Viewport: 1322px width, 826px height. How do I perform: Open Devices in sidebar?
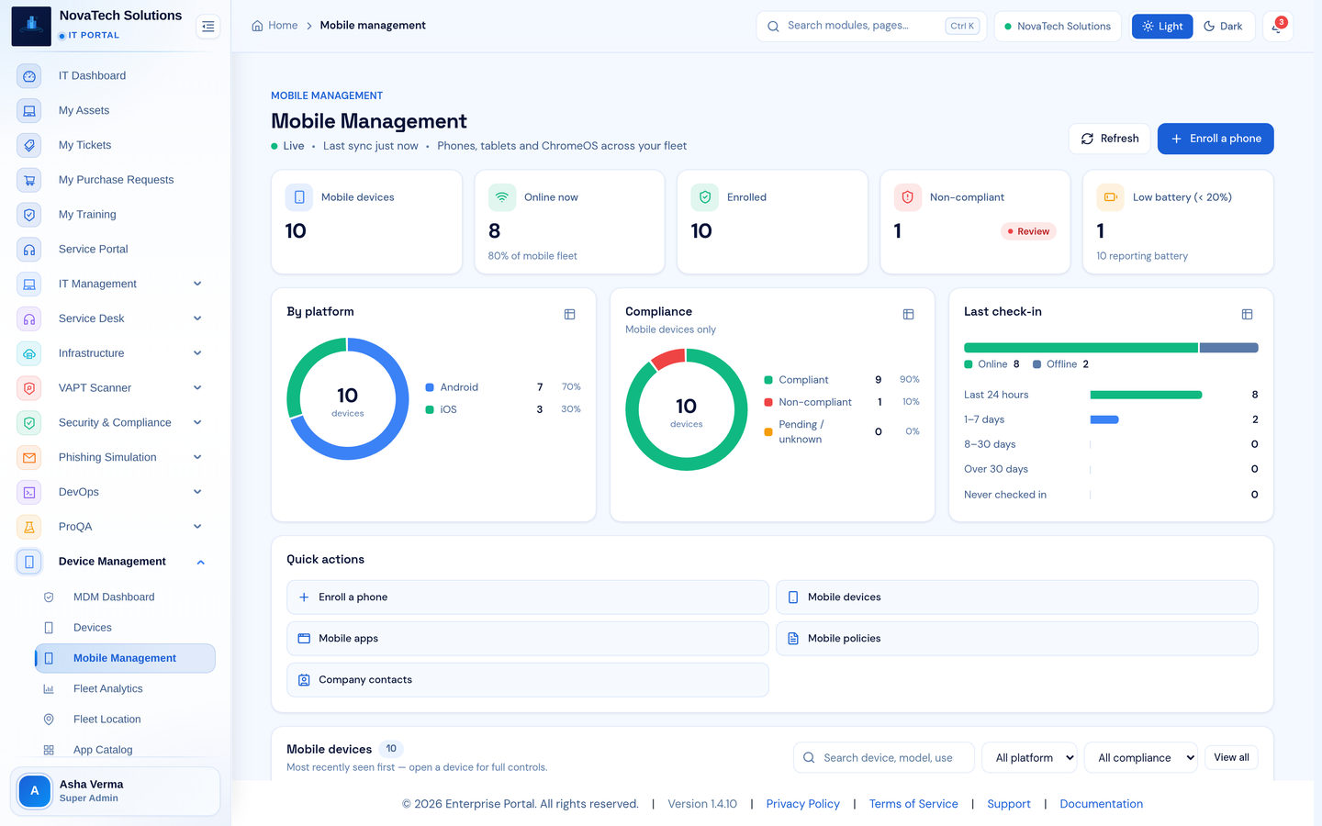(125, 628)
